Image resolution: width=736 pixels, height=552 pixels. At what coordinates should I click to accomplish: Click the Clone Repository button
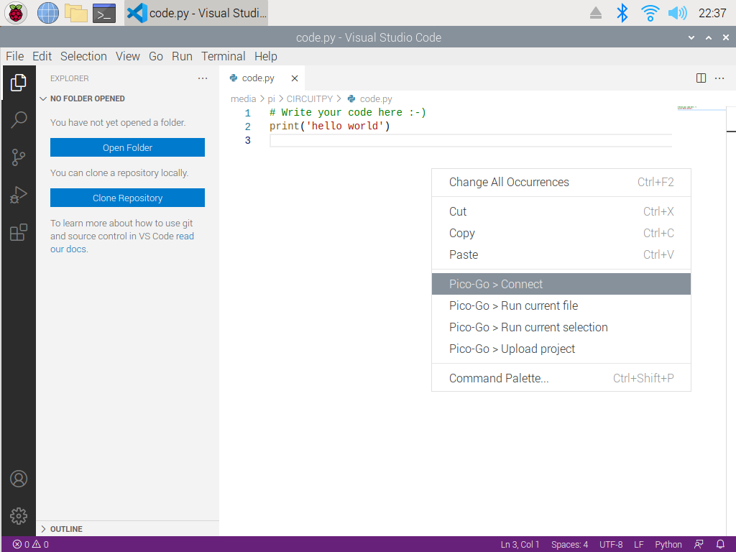[x=127, y=198]
